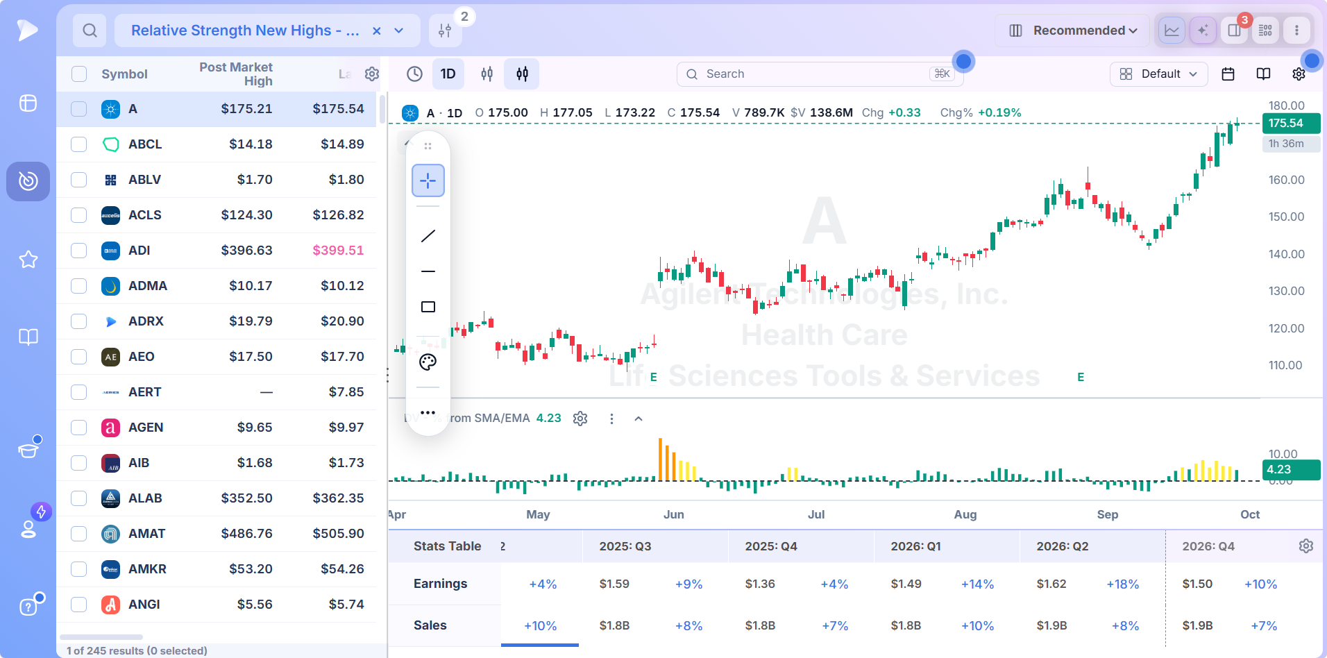This screenshot has height=658, width=1327.
Task: Tick the checkbox for AMAT row
Action: click(79, 534)
